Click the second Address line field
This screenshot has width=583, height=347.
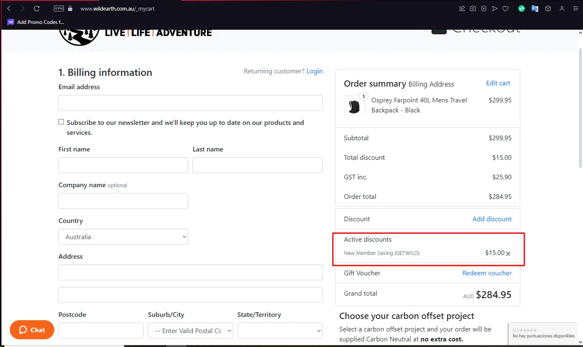[190, 295]
